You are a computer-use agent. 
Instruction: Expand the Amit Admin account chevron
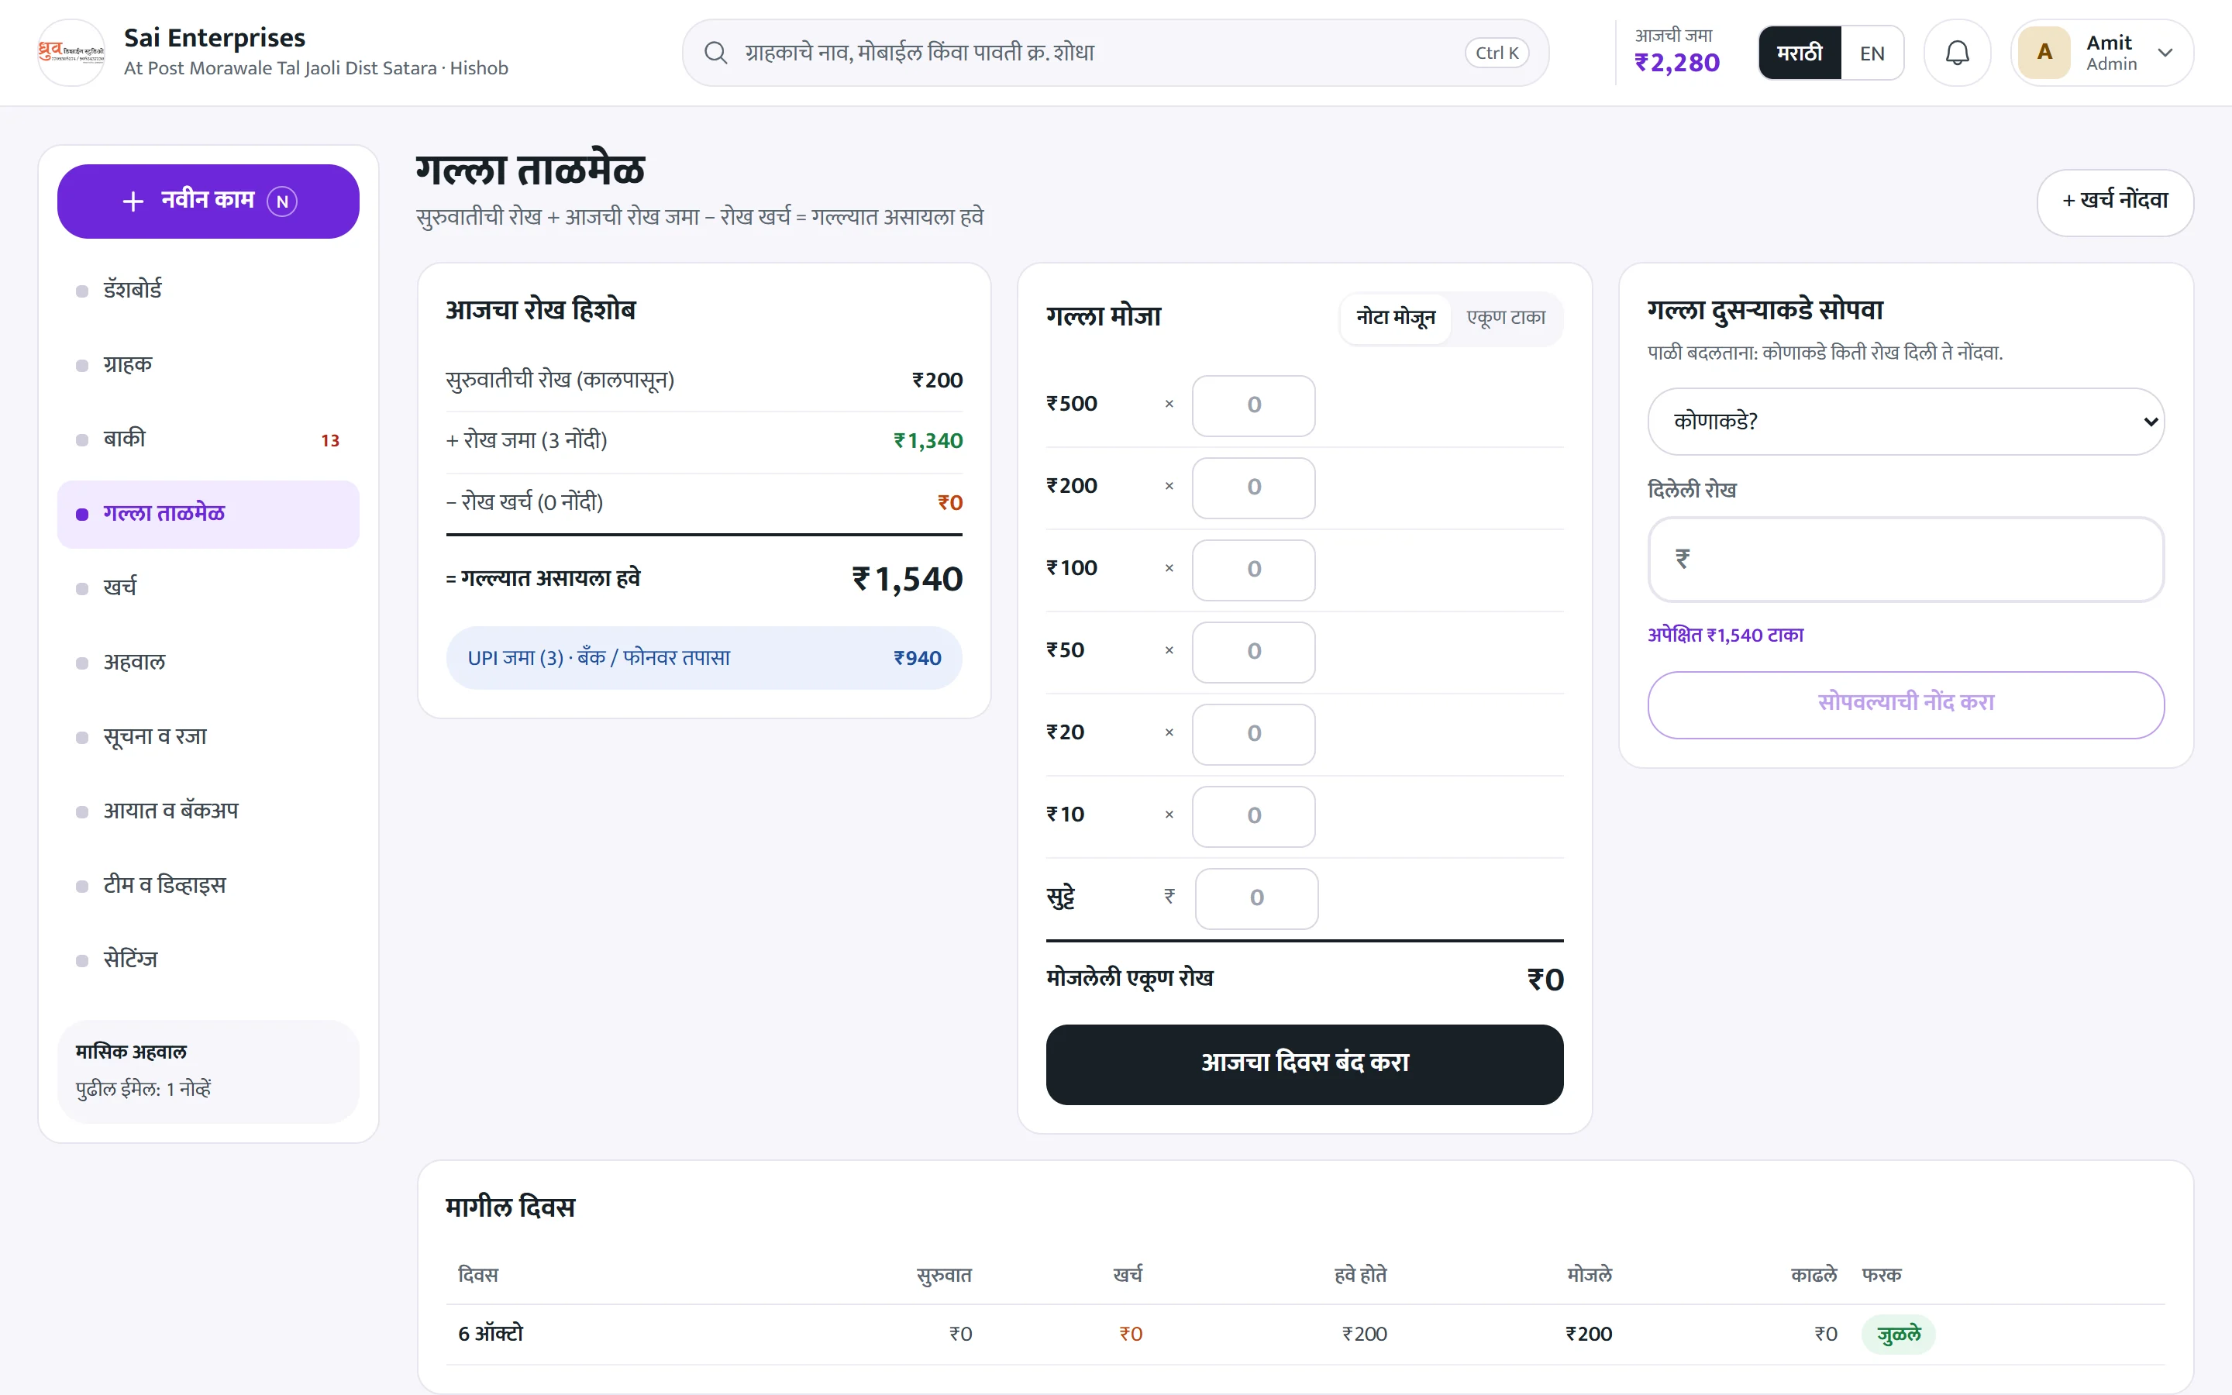coord(2165,53)
